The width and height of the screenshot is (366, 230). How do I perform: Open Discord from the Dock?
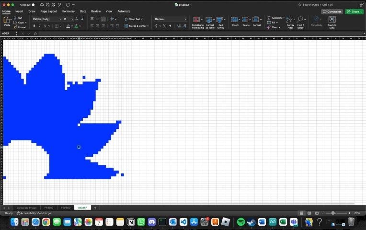tap(152, 221)
